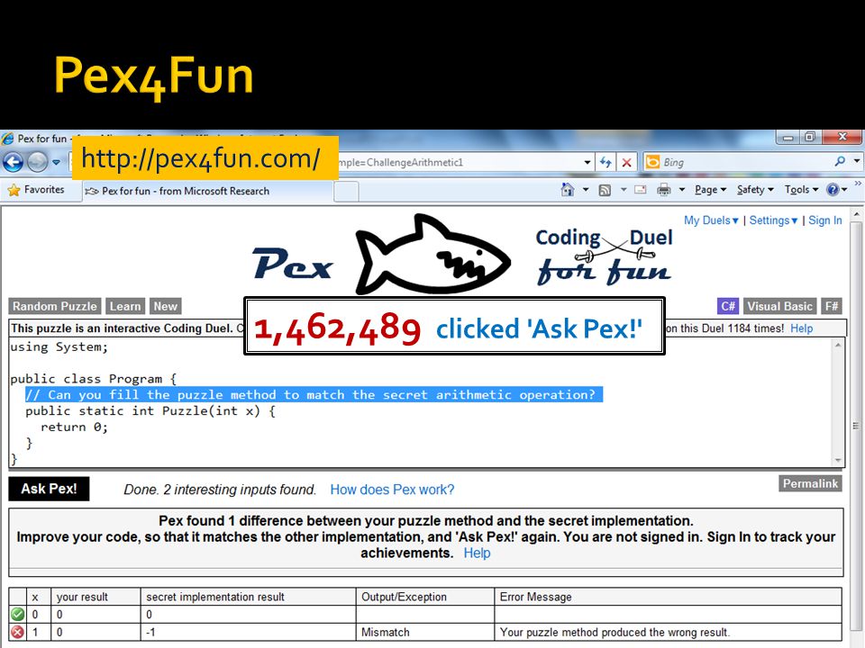
Task: Switch language to C#
Action: coord(728,306)
